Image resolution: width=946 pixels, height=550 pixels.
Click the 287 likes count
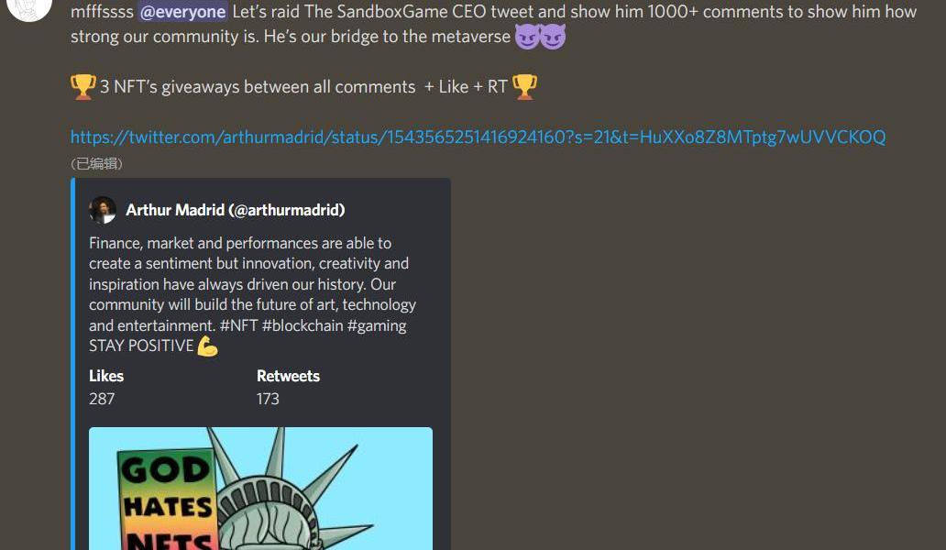102,399
